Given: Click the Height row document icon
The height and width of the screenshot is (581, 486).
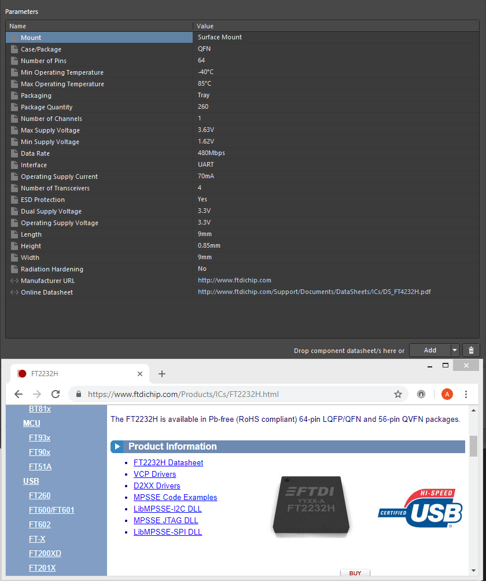Looking at the screenshot, I should [14, 246].
